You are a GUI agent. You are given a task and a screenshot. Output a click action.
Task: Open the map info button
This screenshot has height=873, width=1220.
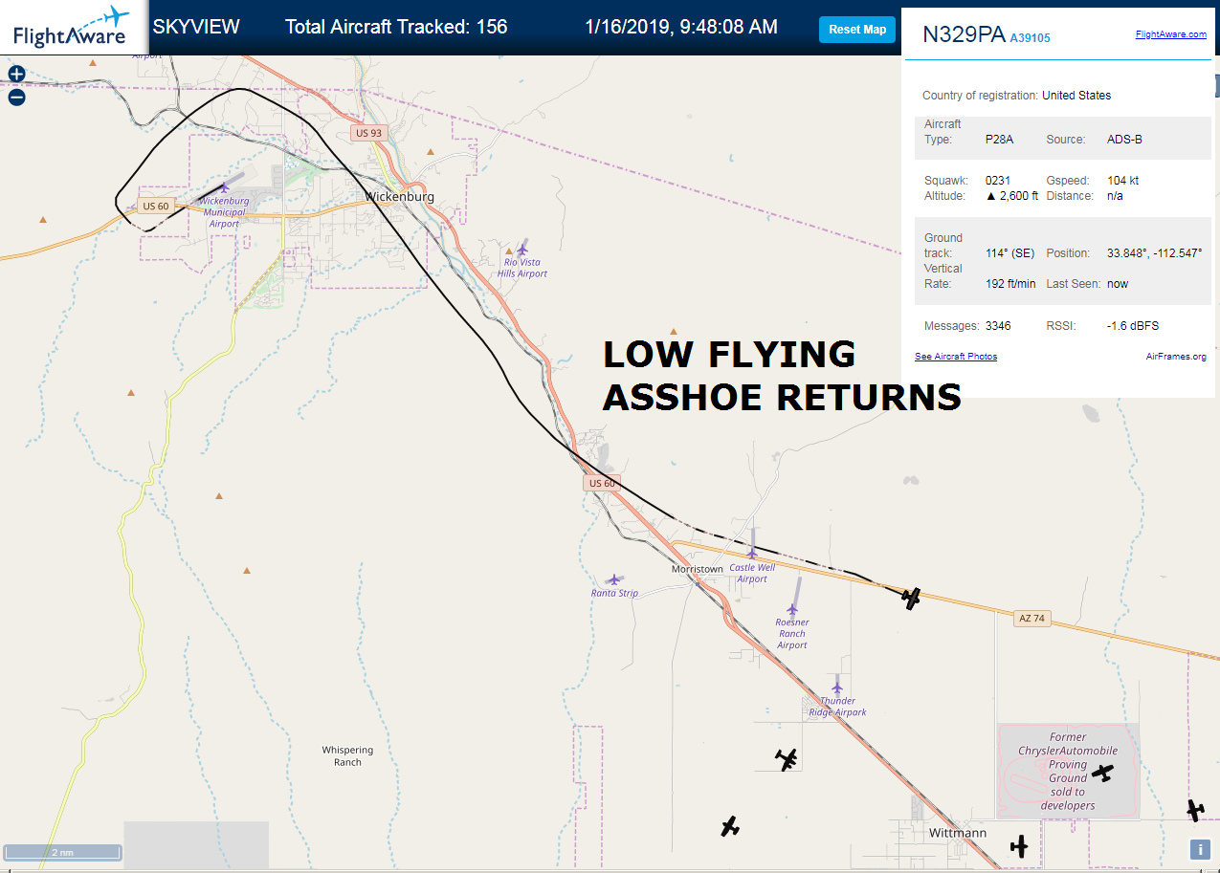(1200, 848)
